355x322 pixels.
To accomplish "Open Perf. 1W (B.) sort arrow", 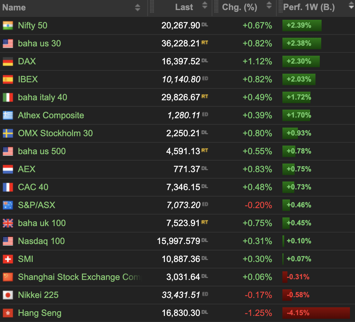I will [x=351, y=5].
